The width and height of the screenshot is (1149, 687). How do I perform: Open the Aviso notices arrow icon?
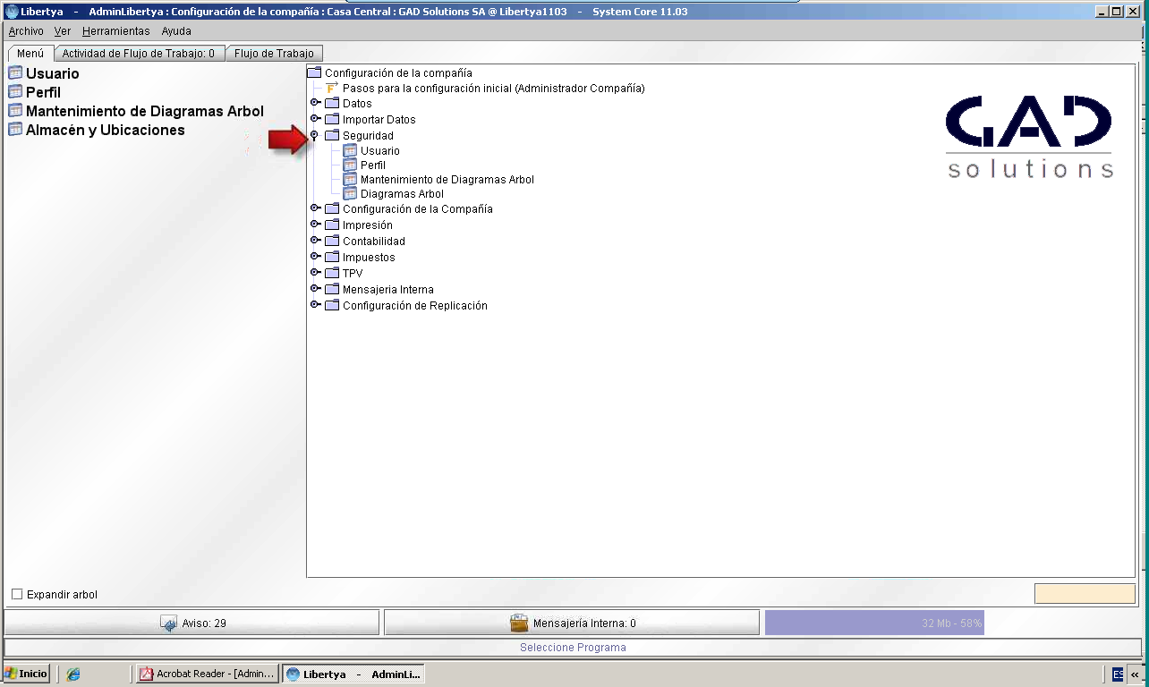tap(169, 623)
